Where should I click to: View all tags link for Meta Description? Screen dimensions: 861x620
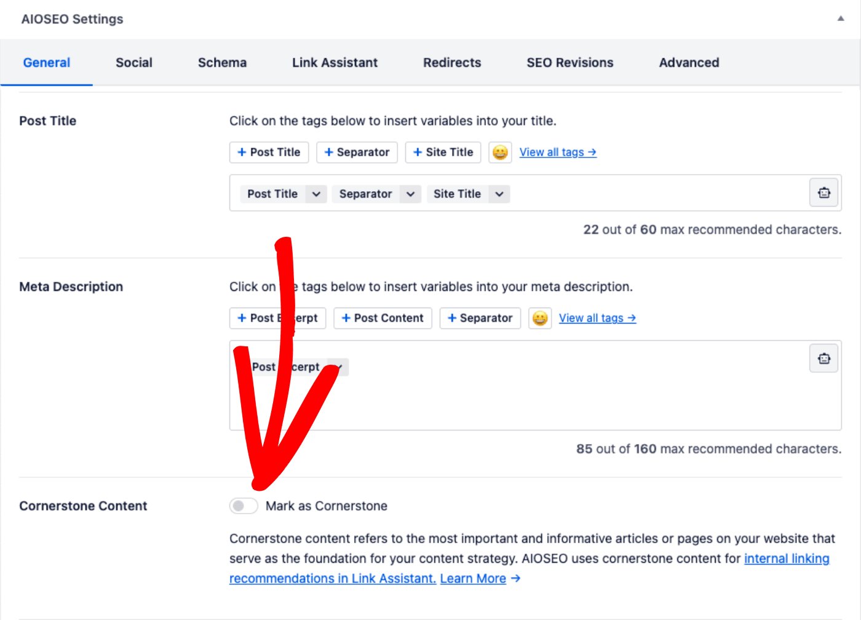pos(597,318)
